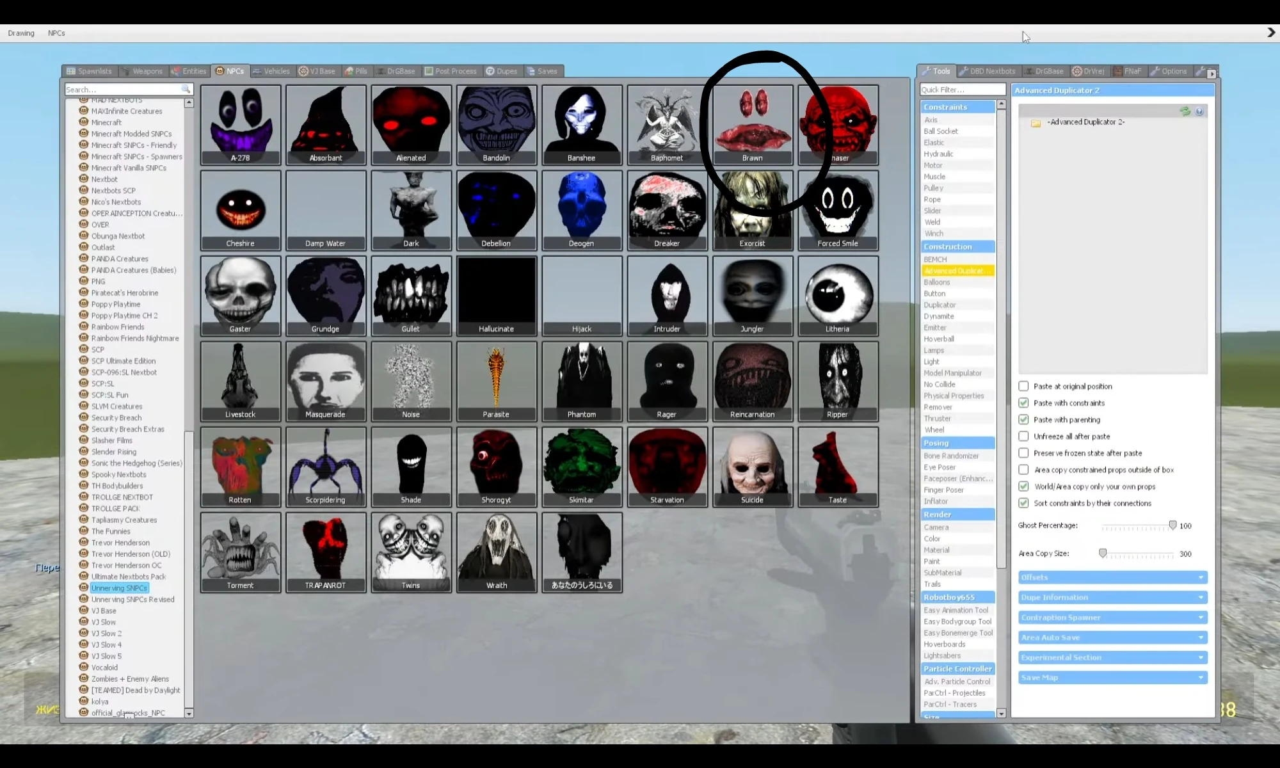This screenshot has width=1280, height=768.
Task: Open the NPCs menu in the top menu bar
Action: coord(56,33)
